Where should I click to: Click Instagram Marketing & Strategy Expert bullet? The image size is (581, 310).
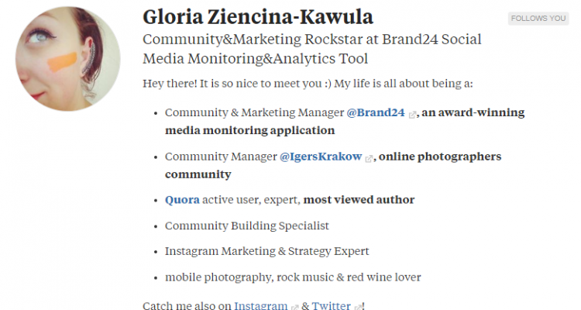(x=266, y=251)
